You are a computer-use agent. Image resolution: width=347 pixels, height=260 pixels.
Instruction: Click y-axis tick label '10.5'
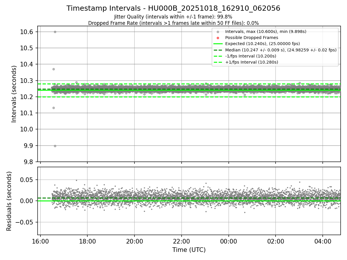(x=27, y=48)
